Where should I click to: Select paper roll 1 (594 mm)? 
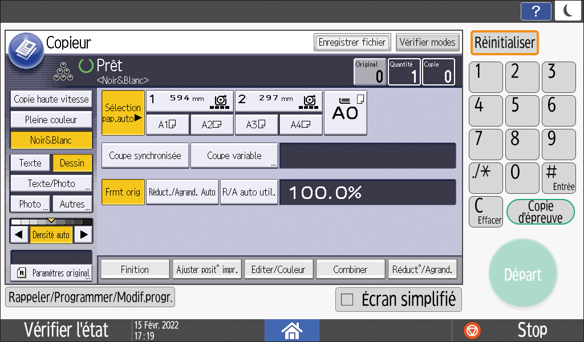coord(189,101)
